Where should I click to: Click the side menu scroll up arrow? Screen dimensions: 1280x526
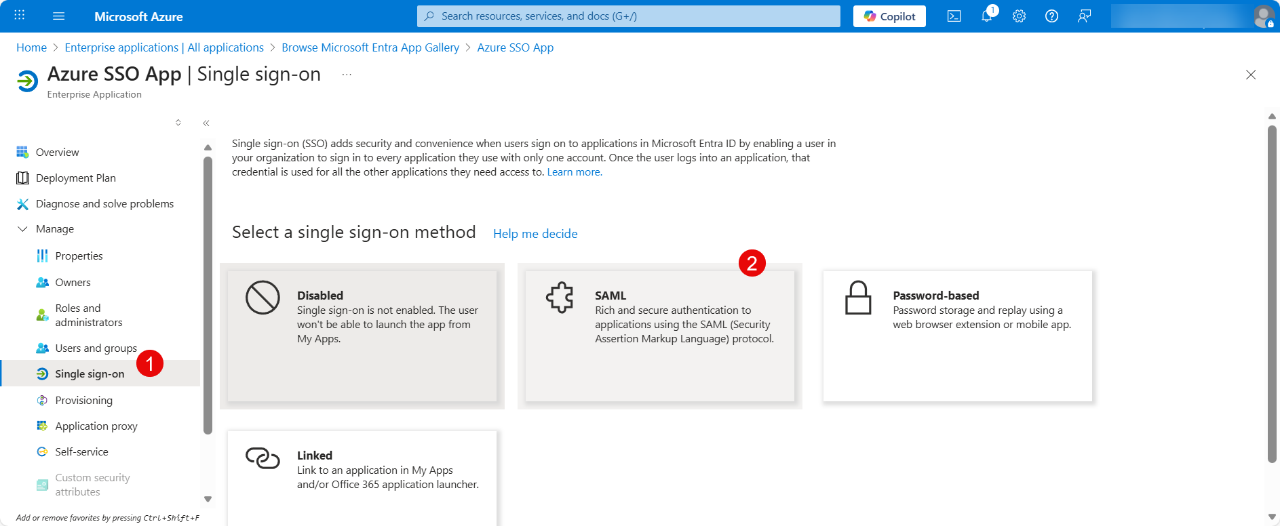208,147
